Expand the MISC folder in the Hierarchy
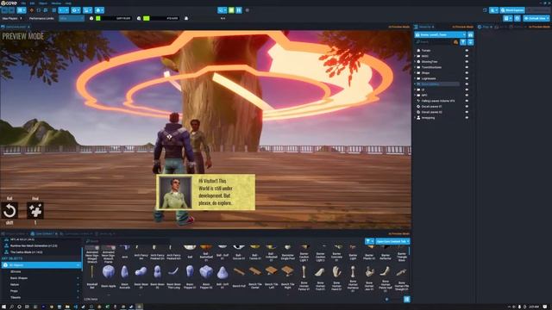This screenshot has height=310, width=552. tap(416, 56)
